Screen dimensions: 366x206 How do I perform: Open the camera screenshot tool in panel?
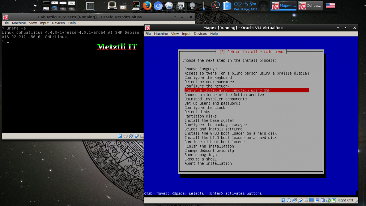(x=180, y=5)
